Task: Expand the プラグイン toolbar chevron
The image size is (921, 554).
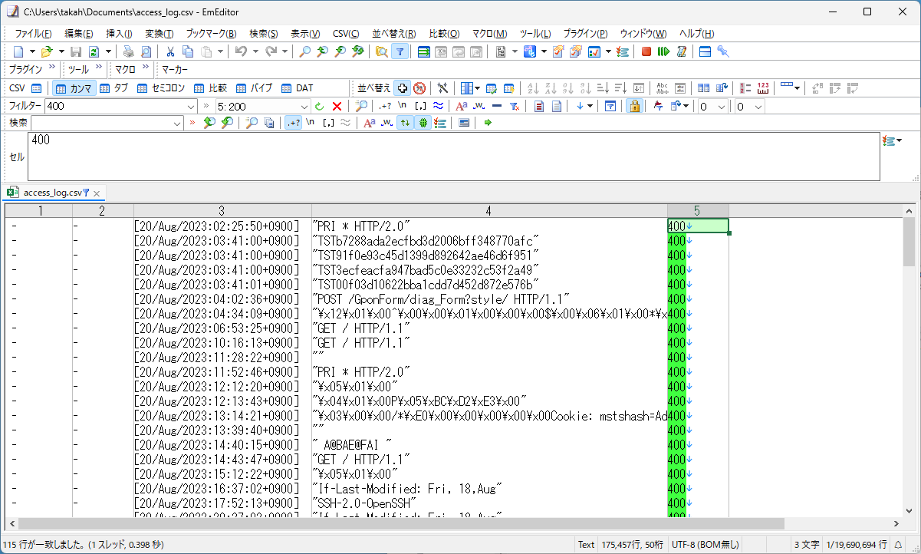Action: click(52, 68)
